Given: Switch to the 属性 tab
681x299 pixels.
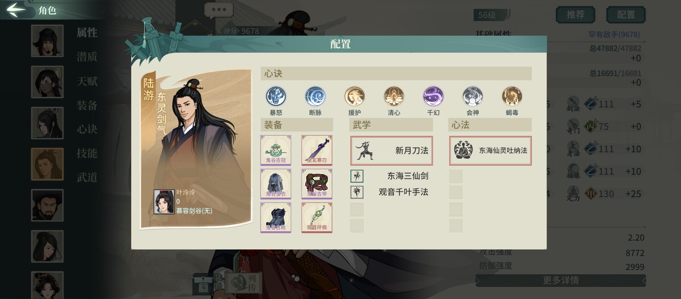Looking at the screenshot, I should click(87, 33).
